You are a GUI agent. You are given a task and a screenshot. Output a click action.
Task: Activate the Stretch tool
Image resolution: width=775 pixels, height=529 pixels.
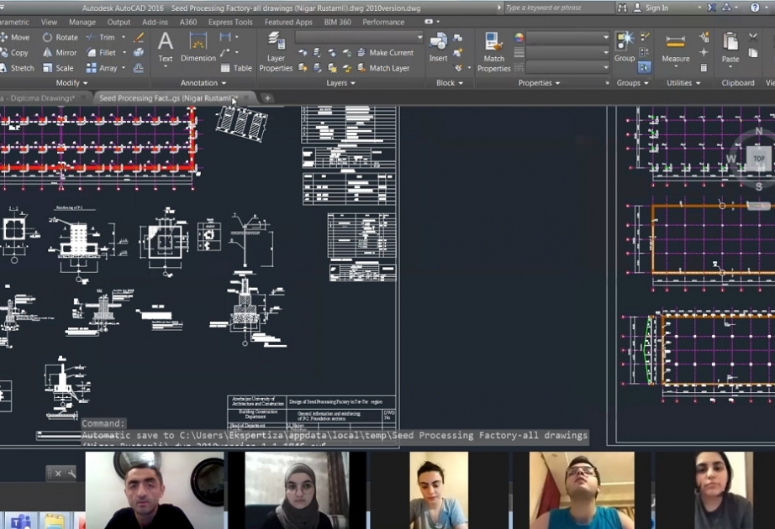click(x=18, y=68)
